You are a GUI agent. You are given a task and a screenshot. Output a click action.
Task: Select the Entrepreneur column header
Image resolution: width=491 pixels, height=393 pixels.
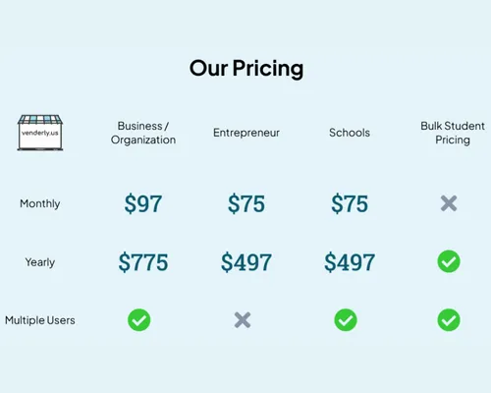click(246, 133)
